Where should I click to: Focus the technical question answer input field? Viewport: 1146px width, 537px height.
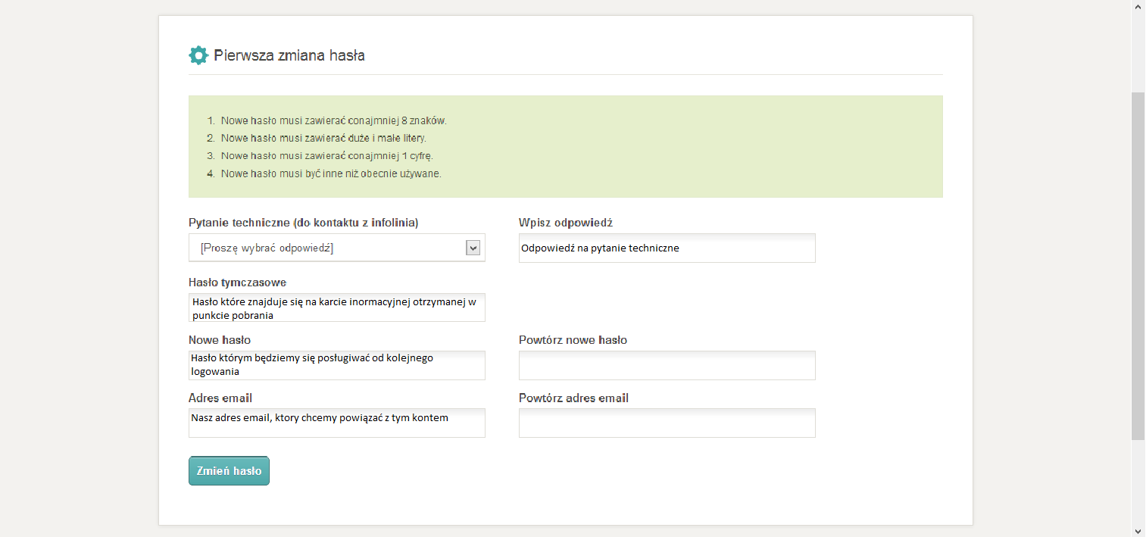(667, 248)
